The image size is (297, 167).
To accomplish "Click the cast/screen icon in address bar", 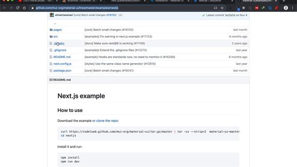I will 215,8.
